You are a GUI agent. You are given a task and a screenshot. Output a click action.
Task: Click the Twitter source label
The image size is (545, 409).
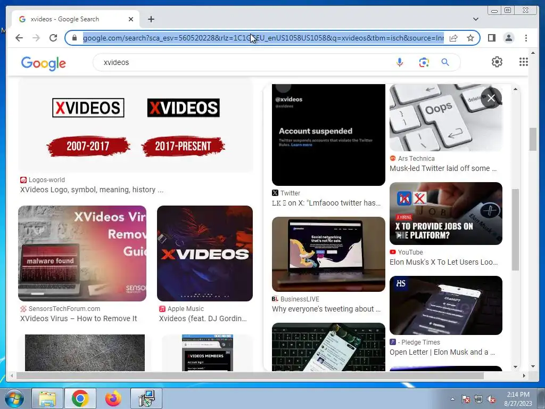click(x=290, y=193)
